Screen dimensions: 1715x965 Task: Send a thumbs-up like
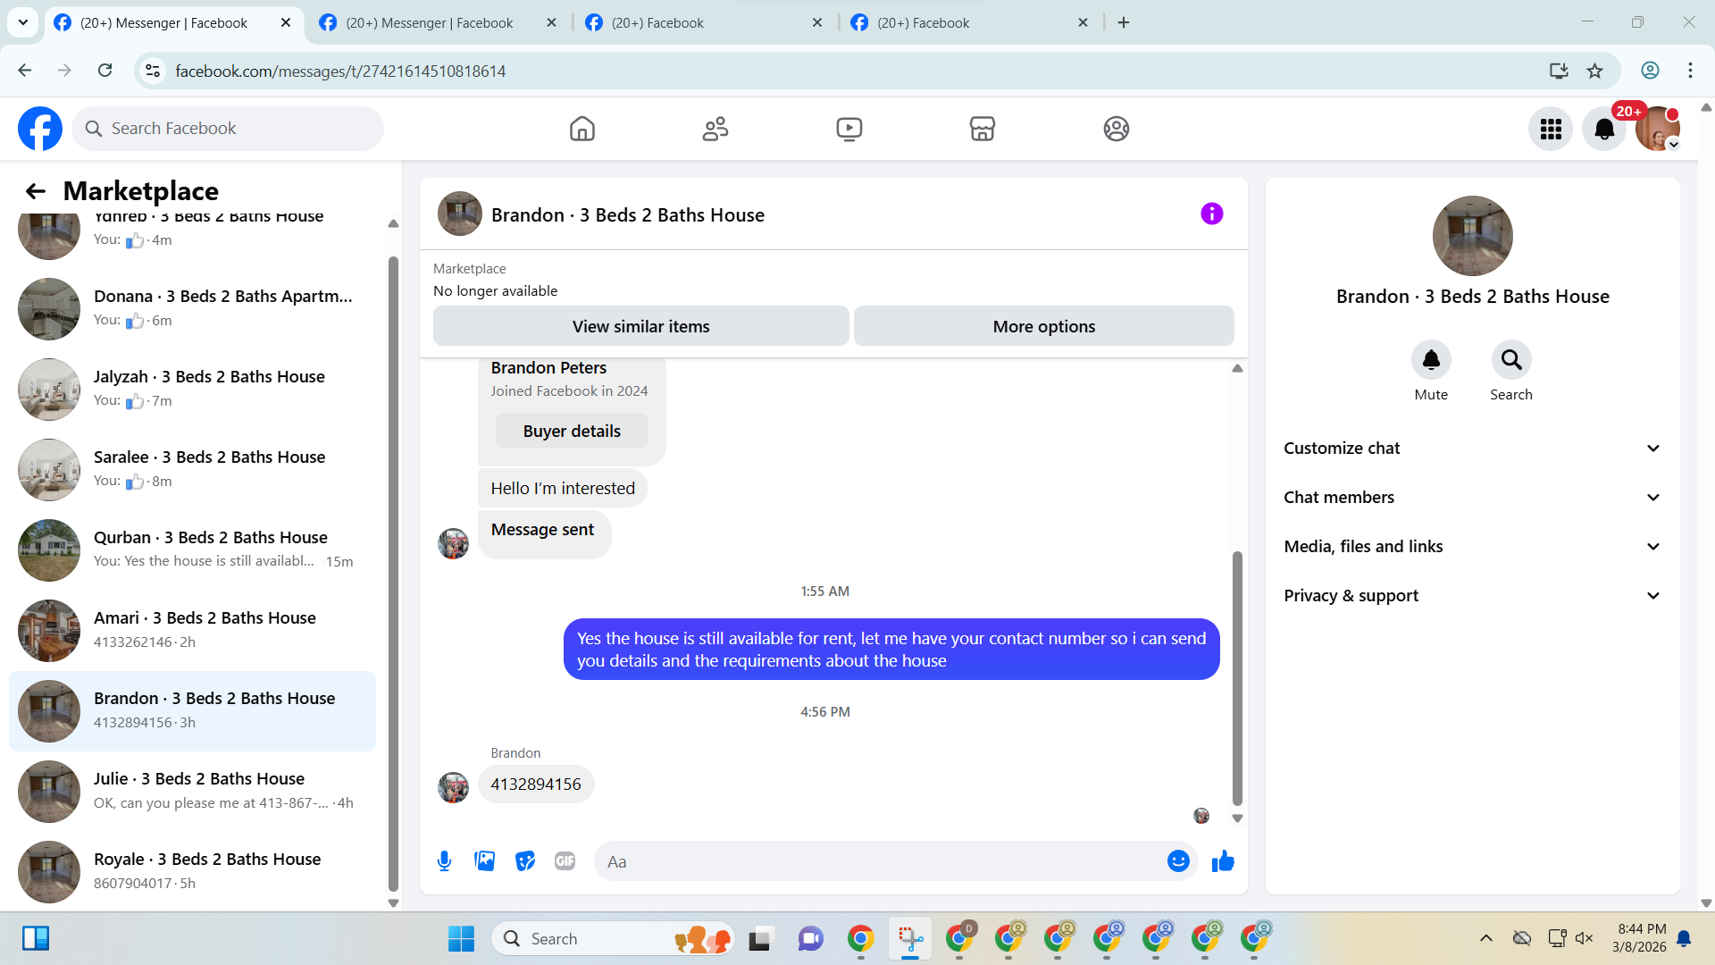point(1223,861)
